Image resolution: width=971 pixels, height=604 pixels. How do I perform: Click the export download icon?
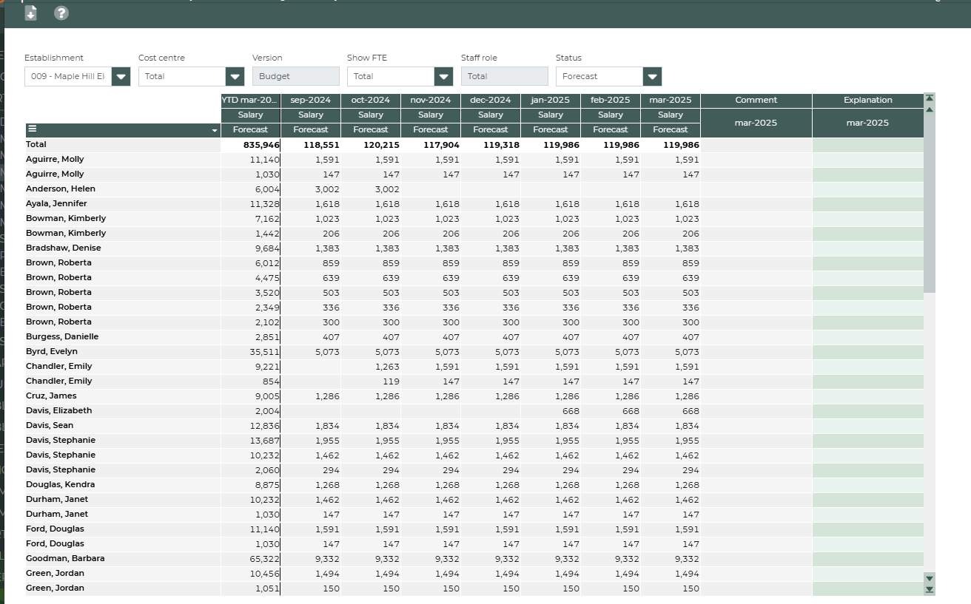pos(30,13)
